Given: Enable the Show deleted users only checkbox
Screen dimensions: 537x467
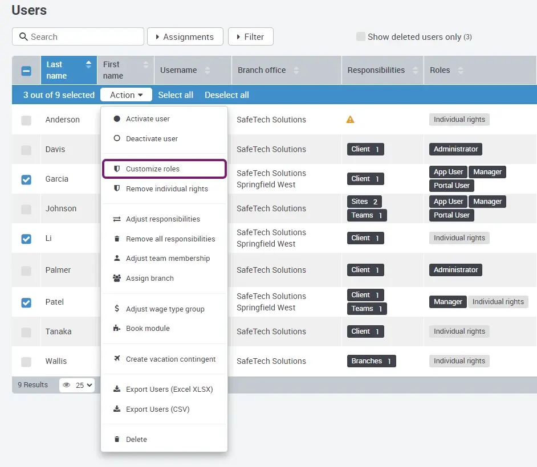Looking at the screenshot, I should click(361, 36).
